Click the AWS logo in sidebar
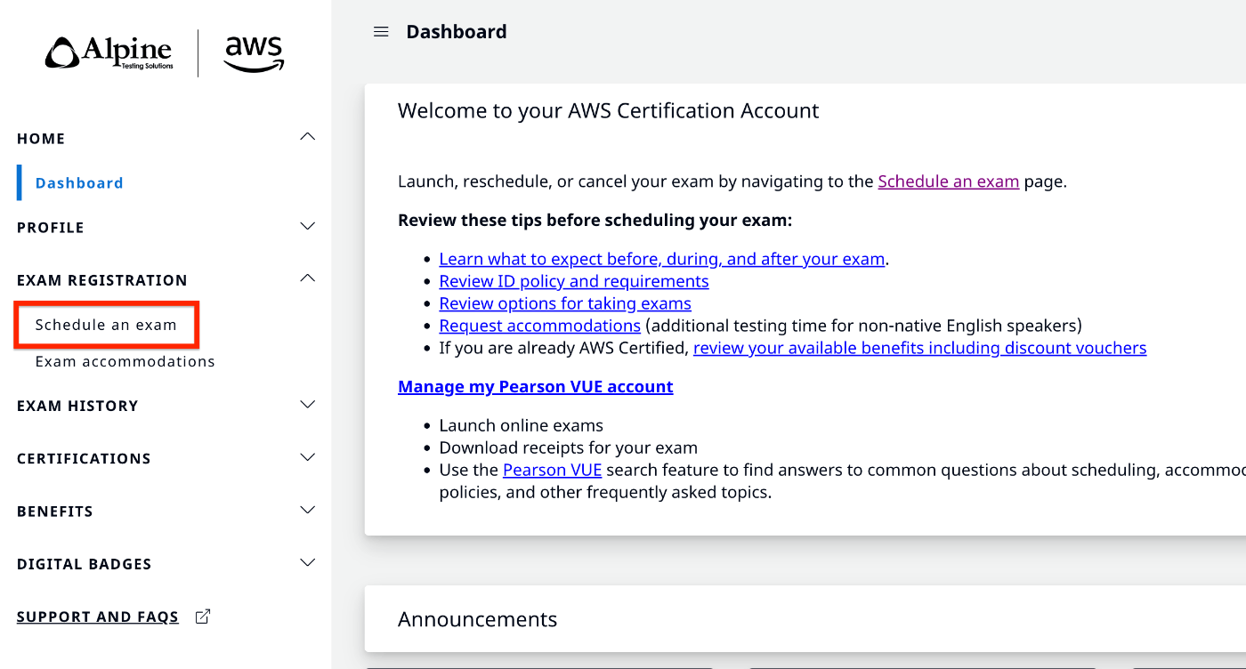The height and width of the screenshot is (669, 1246). pos(254,53)
